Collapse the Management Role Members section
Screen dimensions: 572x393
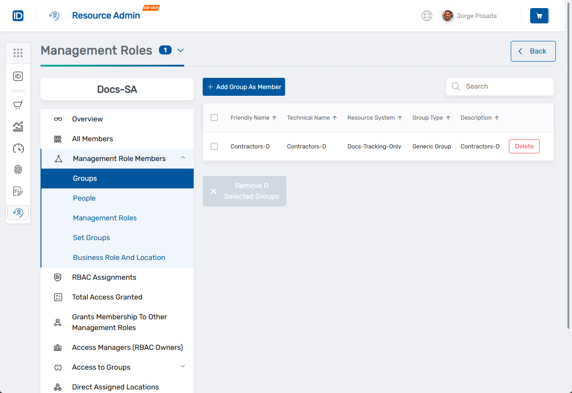click(183, 158)
